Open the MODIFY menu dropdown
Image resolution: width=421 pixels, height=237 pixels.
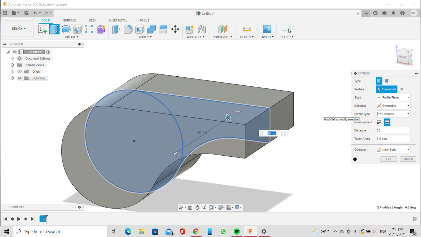tap(145, 37)
